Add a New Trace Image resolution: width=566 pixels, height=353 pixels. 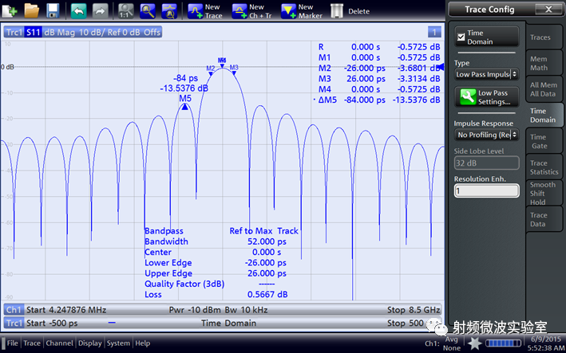pyautogui.click(x=205, y=11)
